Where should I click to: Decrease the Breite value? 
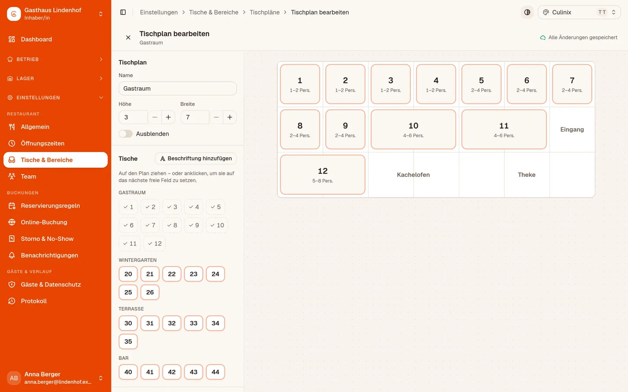(x=216, y=117)
